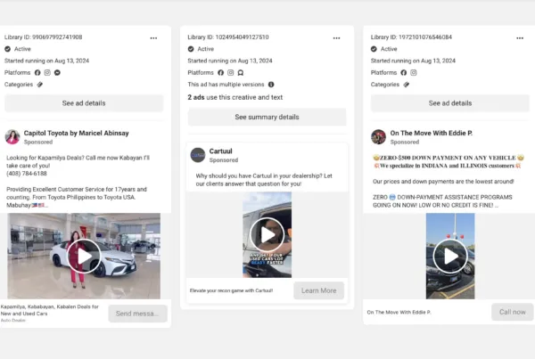The height and width of the screenshot is (359, 535).
Task: Click info icon next to multiple versions
Action: (271, 85)
